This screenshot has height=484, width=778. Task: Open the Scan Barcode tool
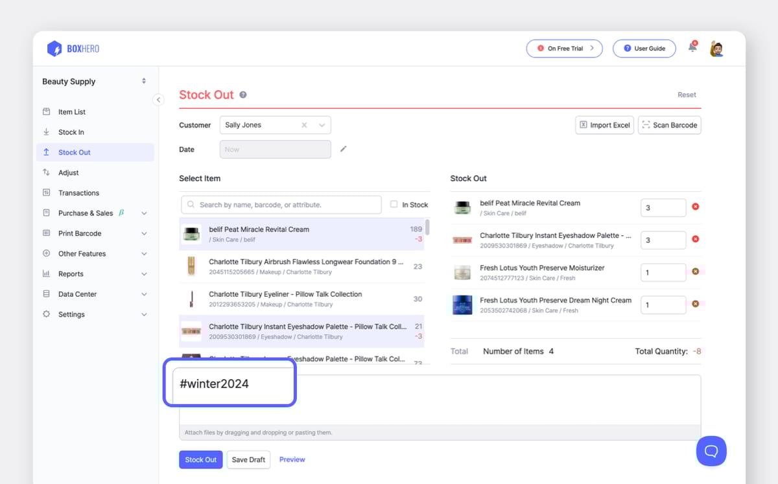(x=669, y=124)
